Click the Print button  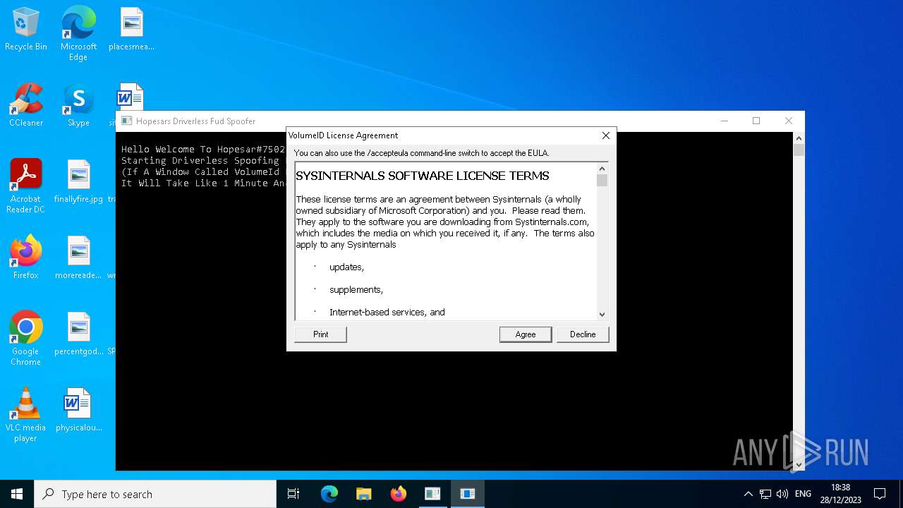(320, 334)
